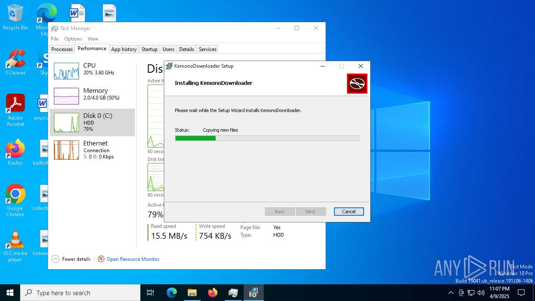The height and width of the screenshot is (301, 535).
Task: Click the KemonoDownloader red logo in setup header
Action: click(357, 84)
